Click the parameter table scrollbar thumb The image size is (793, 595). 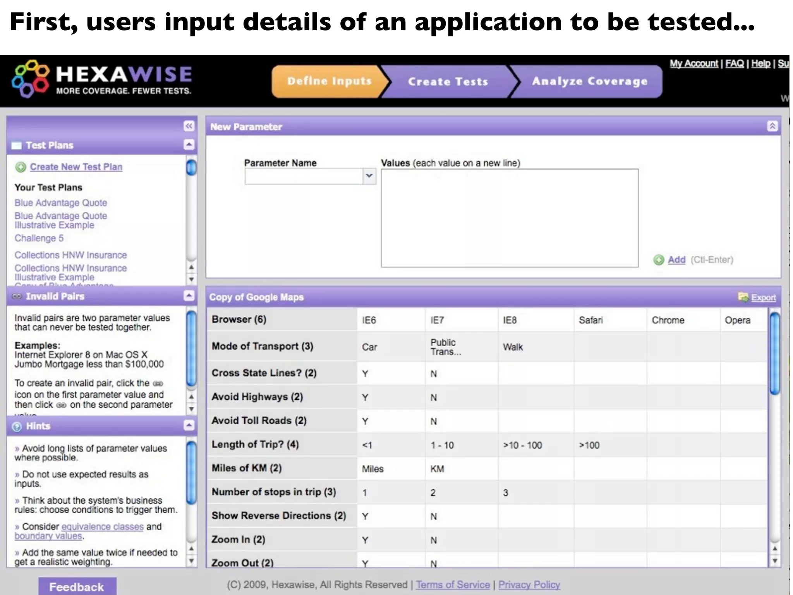point(774,353)
